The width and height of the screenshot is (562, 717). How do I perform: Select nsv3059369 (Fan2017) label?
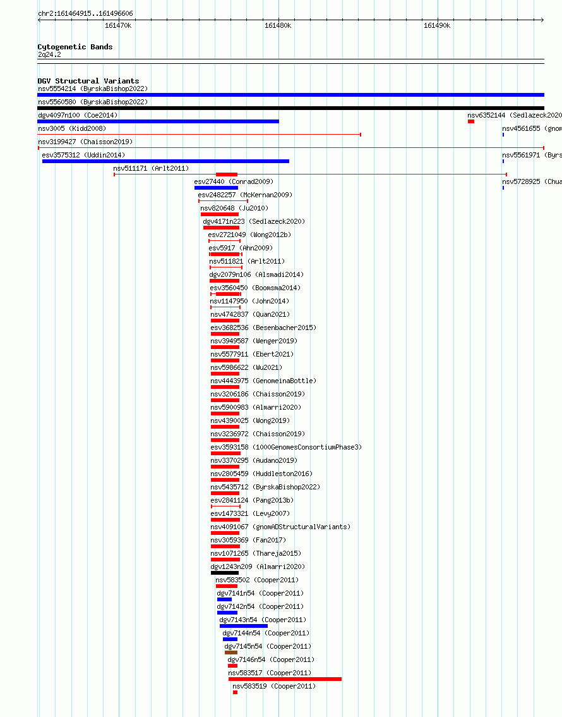coord(248,539)
